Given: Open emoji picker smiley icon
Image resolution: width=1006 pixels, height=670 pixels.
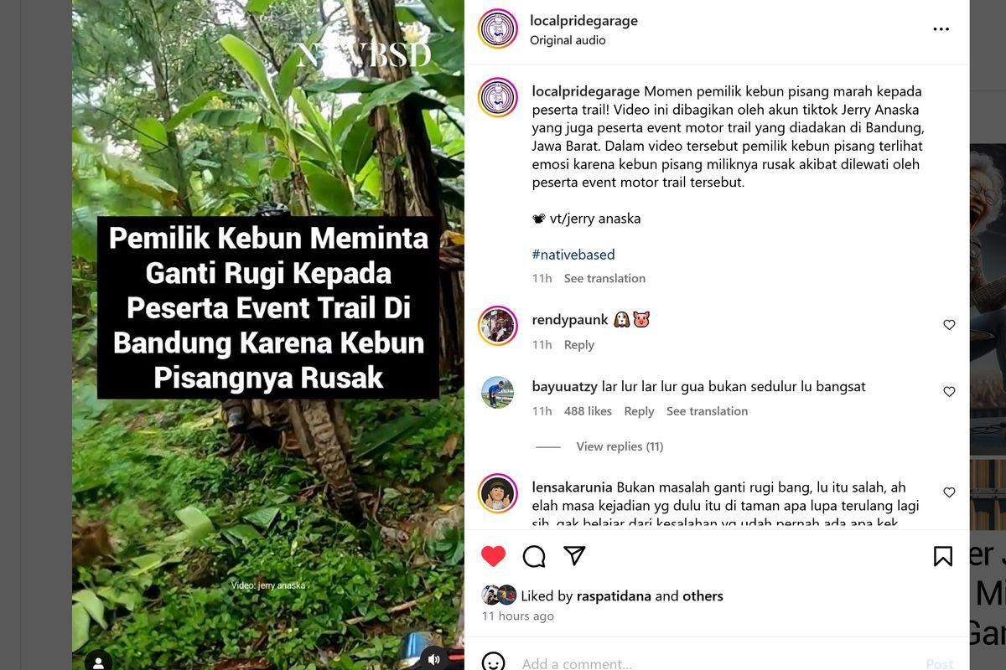Looking at the screenshot, I should 494,662.
